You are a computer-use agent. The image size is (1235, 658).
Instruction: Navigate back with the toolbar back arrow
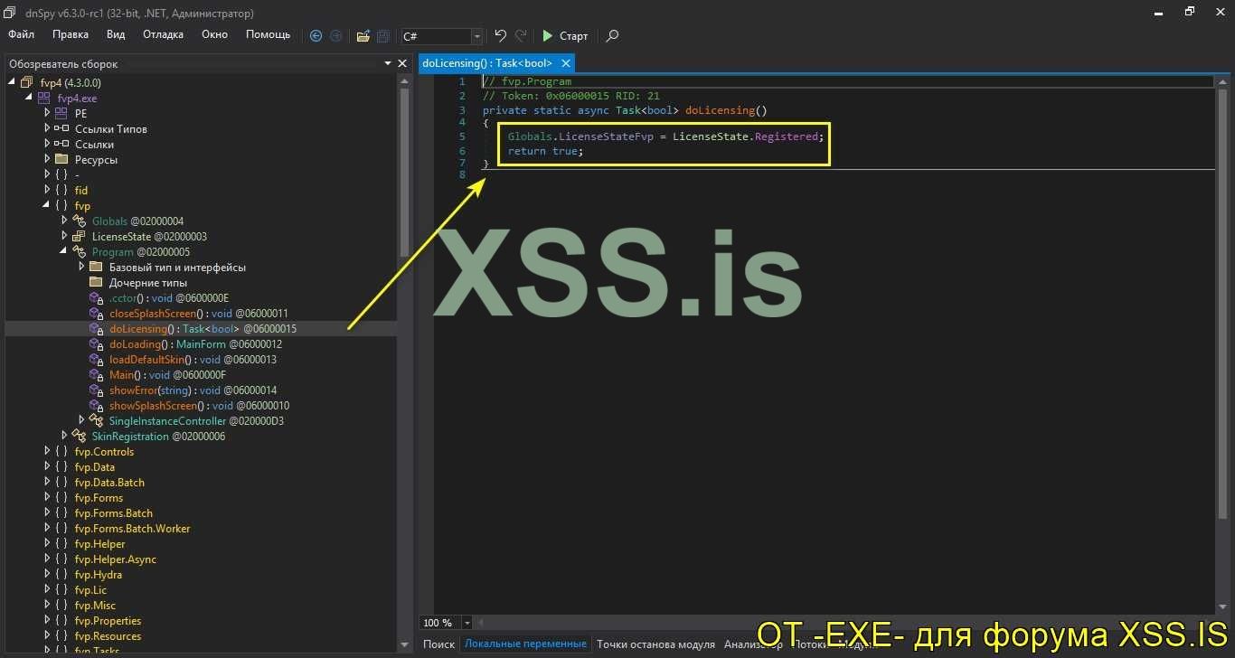point(316,36)
